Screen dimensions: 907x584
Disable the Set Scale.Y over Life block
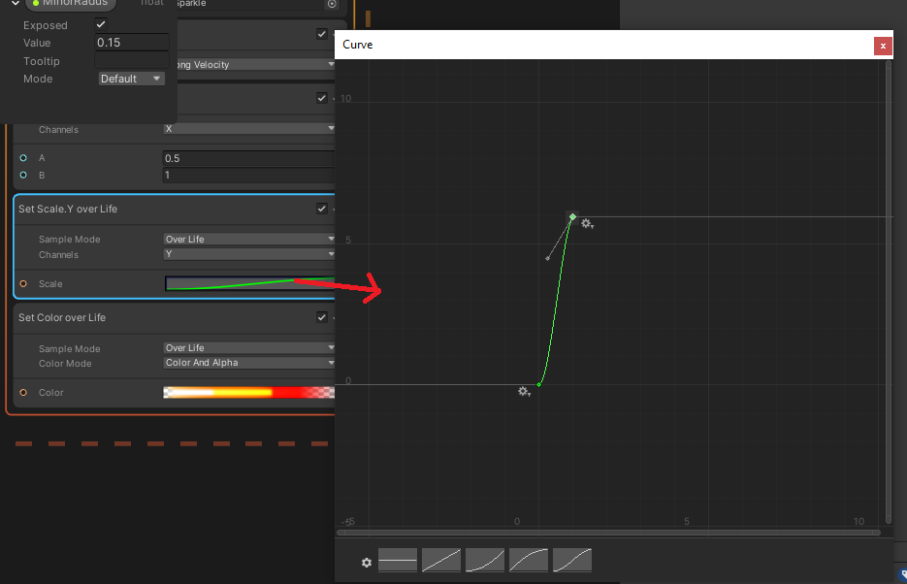pos(322,209)
